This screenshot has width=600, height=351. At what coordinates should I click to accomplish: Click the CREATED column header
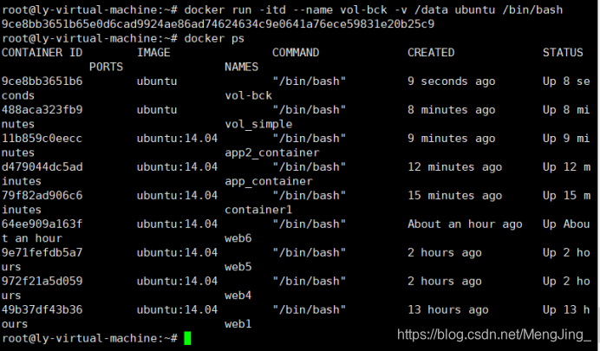431,53
